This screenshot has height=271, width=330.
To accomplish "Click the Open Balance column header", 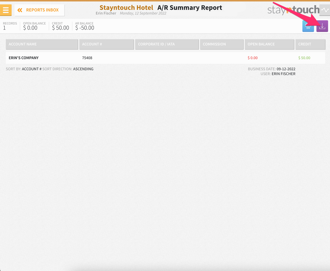I will pos(269,44).
